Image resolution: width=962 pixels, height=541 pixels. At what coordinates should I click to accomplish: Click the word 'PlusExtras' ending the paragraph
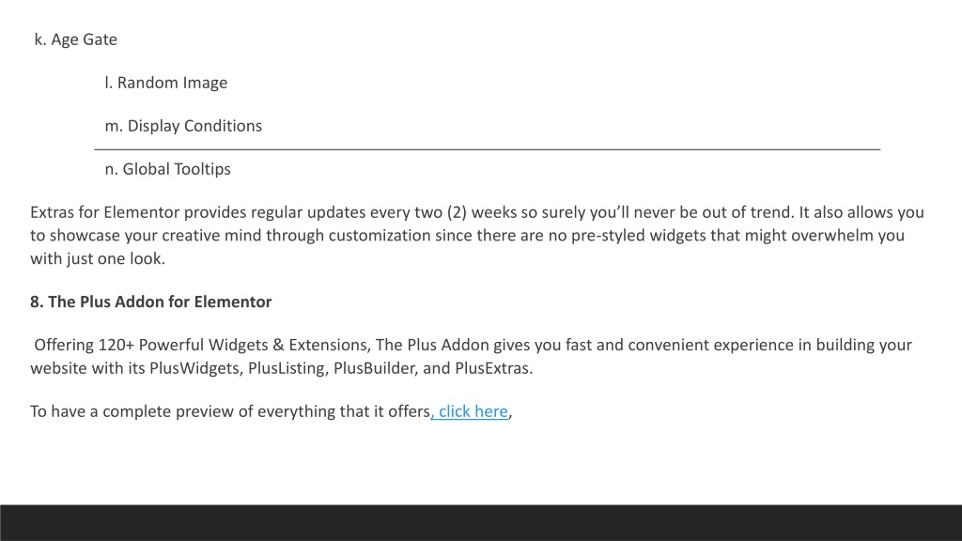(x=491, y=368)
